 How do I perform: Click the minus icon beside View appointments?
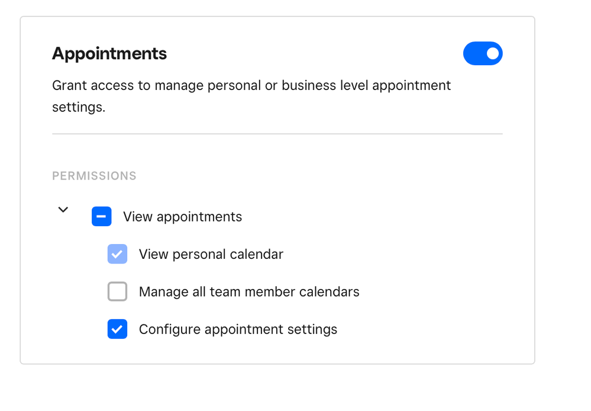click(x=102, y=217)
